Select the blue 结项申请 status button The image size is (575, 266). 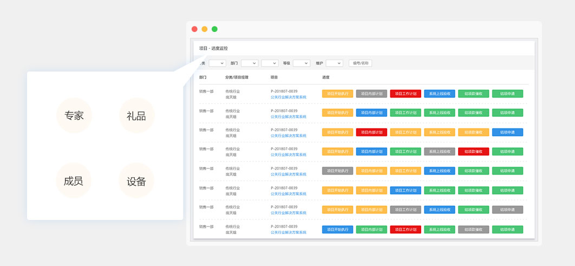(x=507, y=132)
